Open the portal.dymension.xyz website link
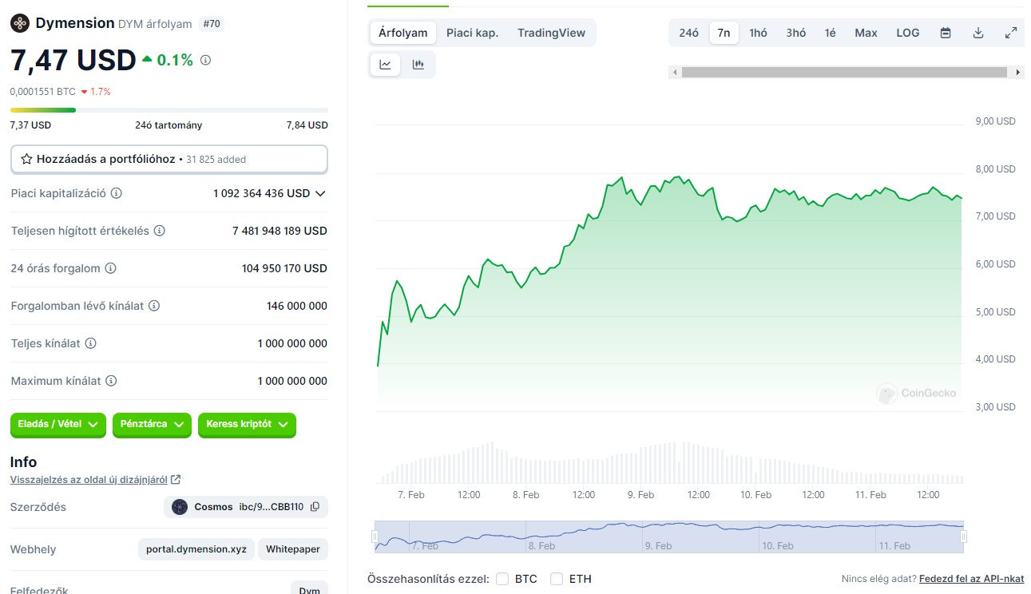This screenshot has width=1031, height=594. pyautogui.click(x=196, y=549)
